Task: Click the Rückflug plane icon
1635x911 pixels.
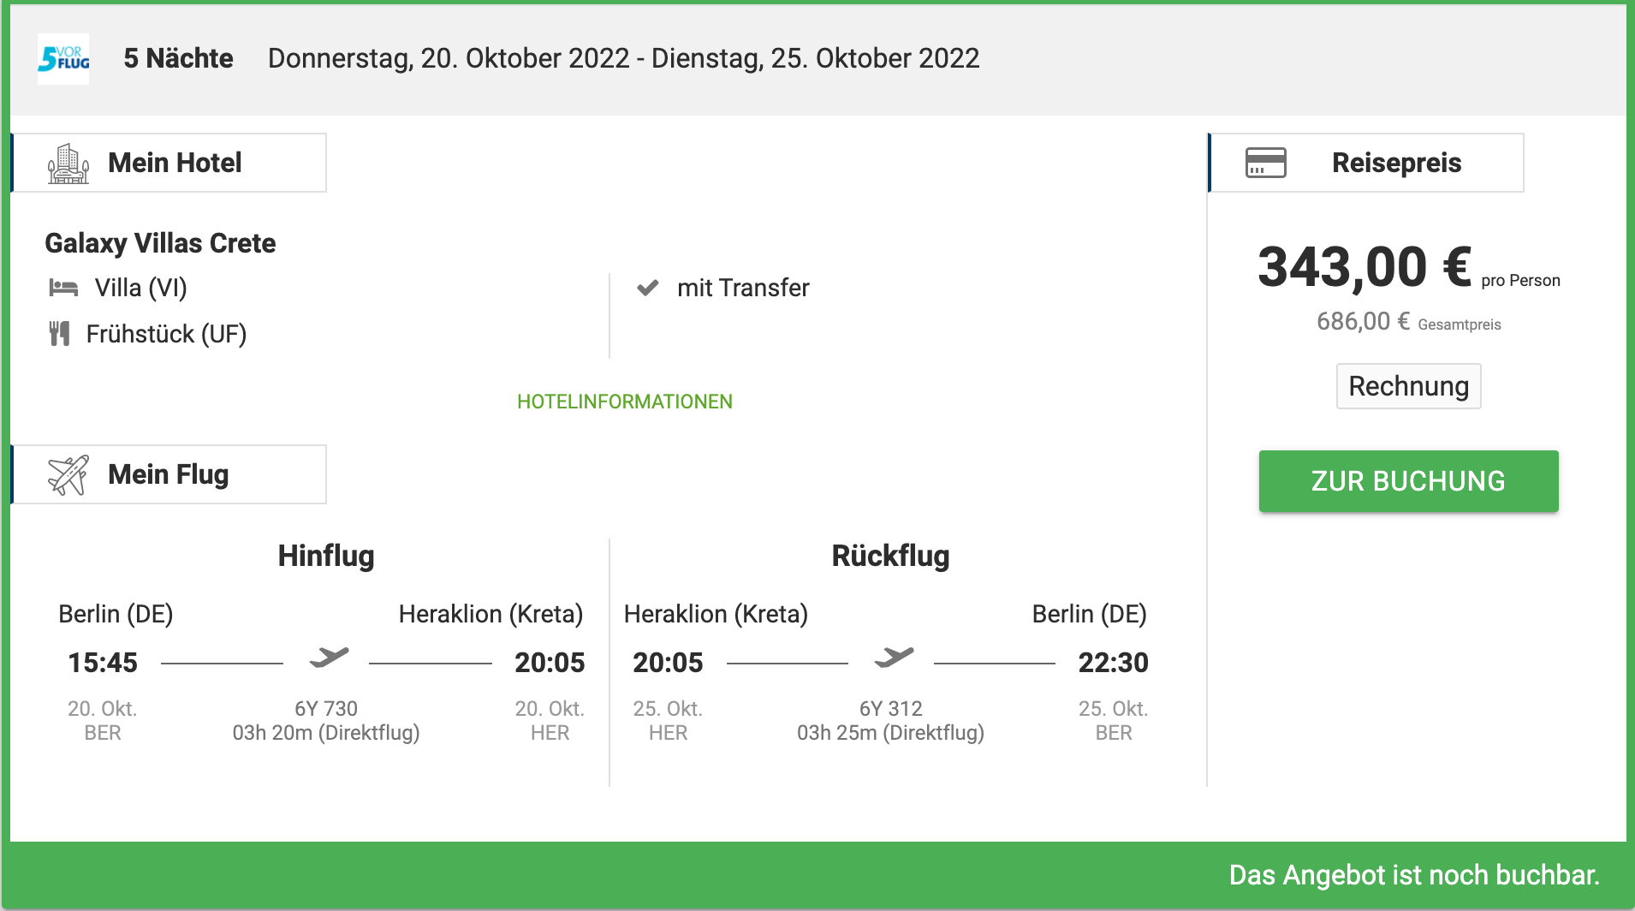Action: 894,658
